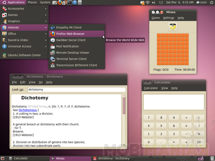Click the Look up text field
This screenshot has height=161, width=215.
(x=77, y=90)
